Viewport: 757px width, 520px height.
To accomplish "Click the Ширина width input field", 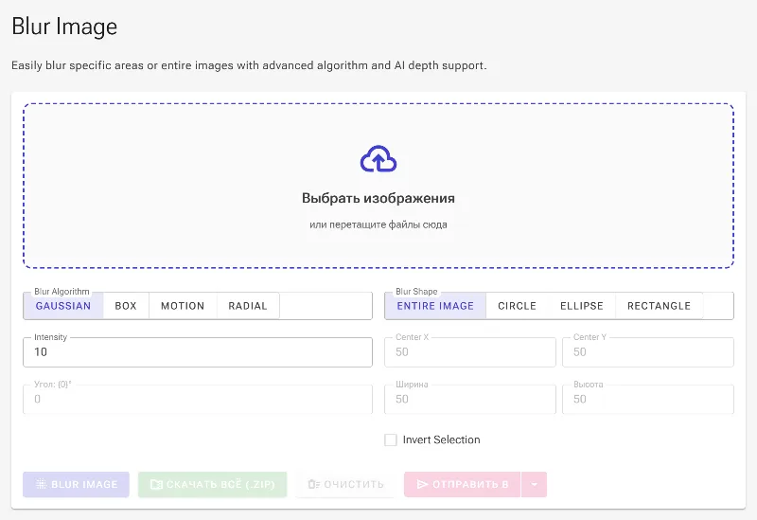I will [x=470, y=399].
